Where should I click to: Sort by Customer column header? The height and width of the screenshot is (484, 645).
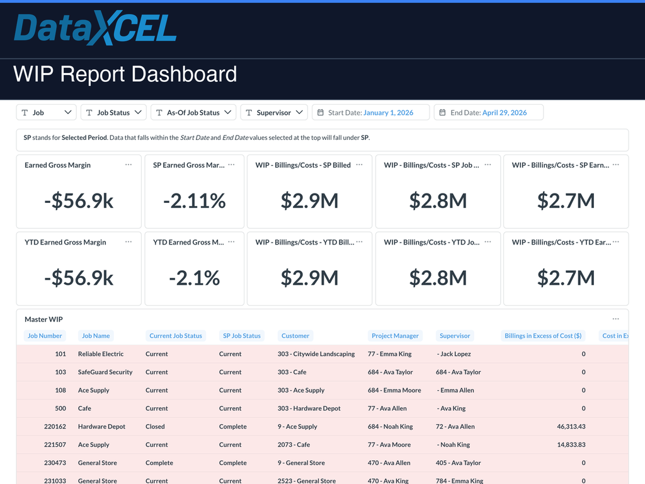pyautogui.click(x=295, y=336)
